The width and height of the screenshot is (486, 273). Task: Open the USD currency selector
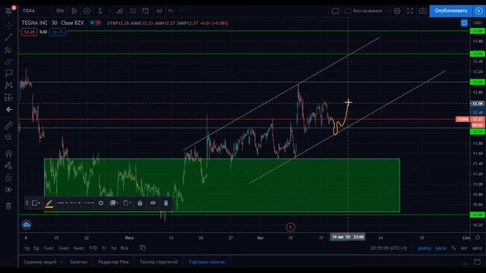pos(478,23)
